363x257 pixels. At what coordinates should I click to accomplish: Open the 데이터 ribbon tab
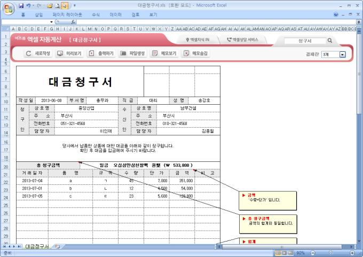[115, 14]
